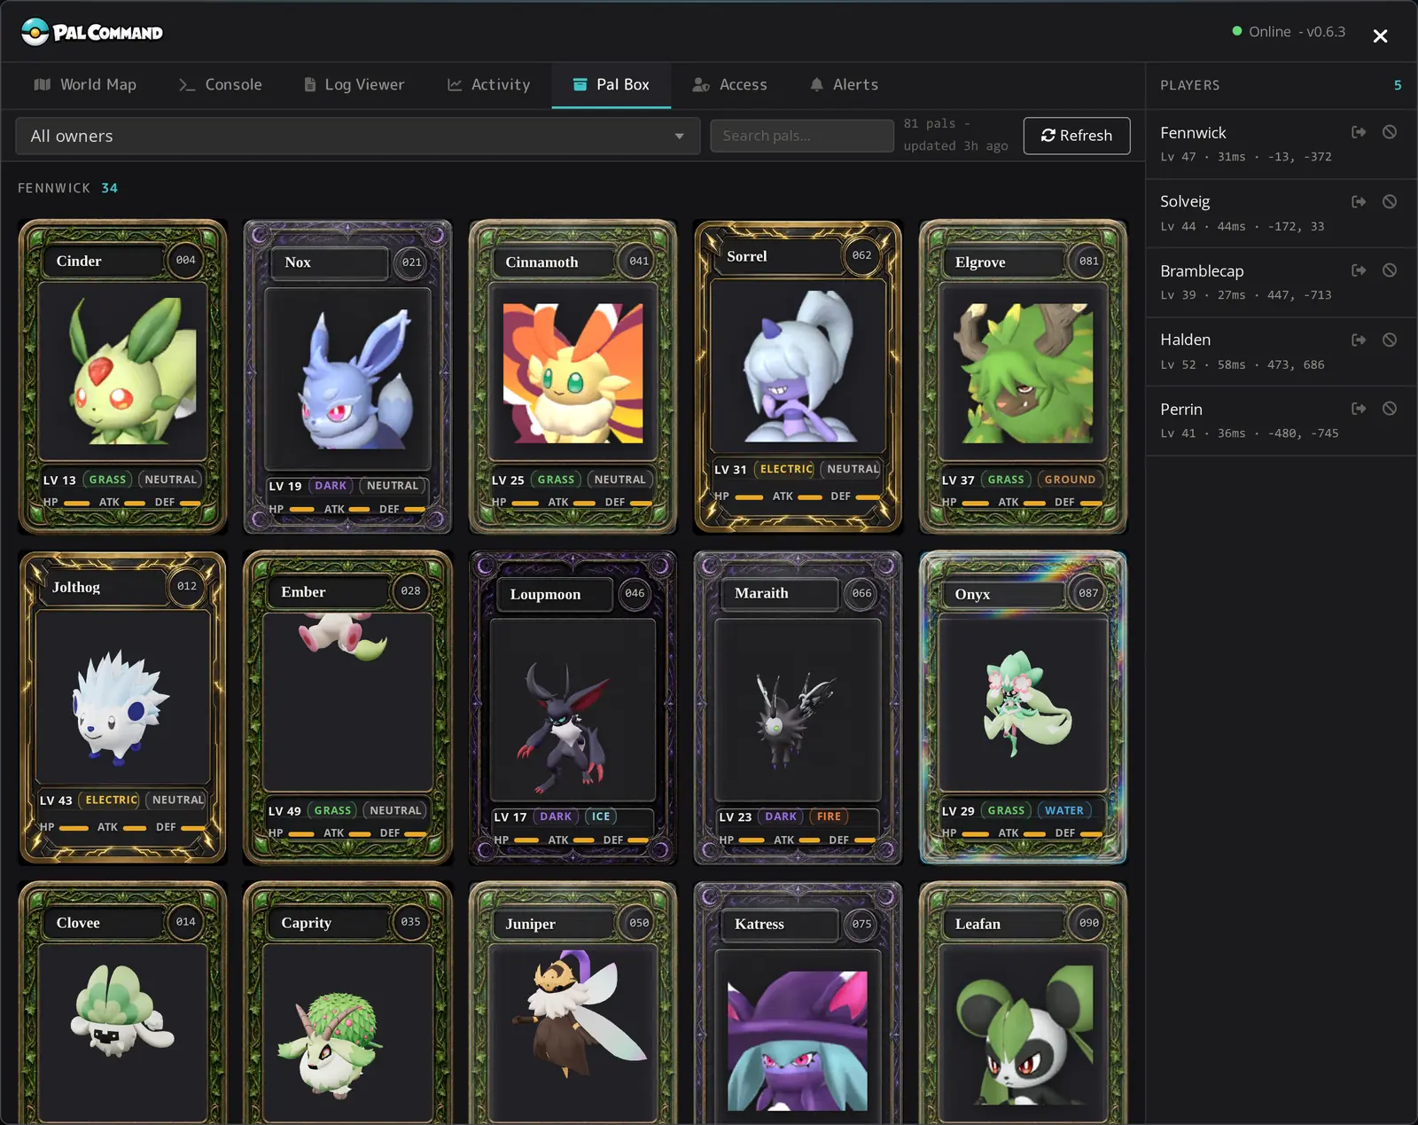Switch to the Console tab

[x=221, y=84]
